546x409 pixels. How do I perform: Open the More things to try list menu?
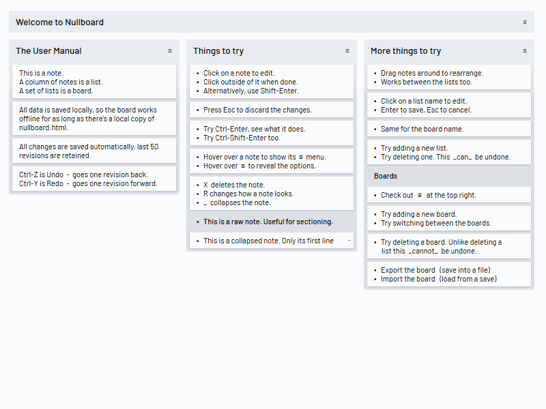524,50
